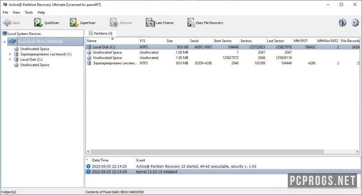This screenshot has height=195, width=362.
Task: Sort partitions by Name column header
Action: pyautogui.click(x=112, y=41)
